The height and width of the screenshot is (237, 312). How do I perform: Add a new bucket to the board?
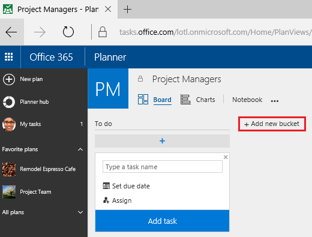(x=272, y=124)
